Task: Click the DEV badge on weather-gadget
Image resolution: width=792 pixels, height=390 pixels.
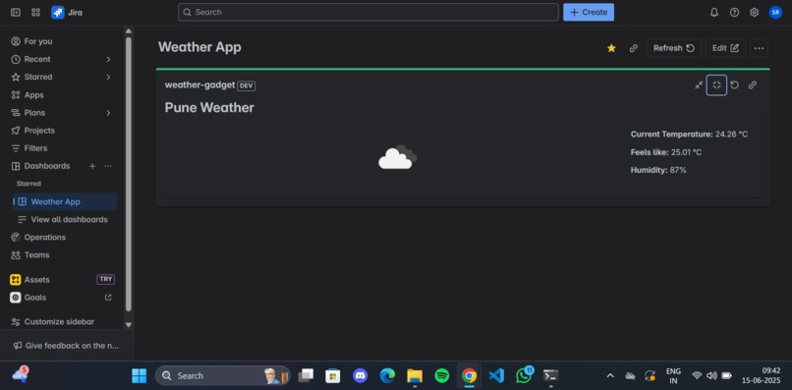Action: [x=246, y=85]
